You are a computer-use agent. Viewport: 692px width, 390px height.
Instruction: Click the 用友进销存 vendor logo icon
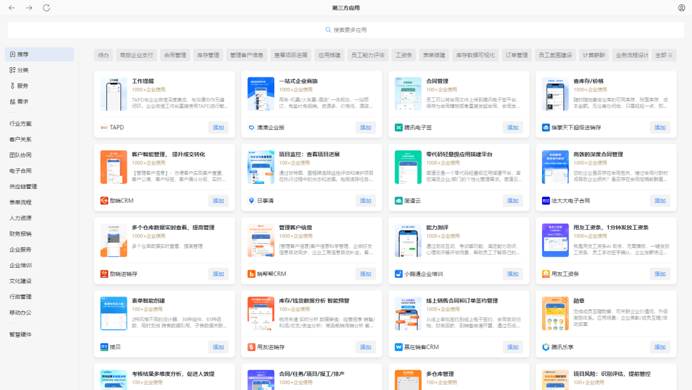pyautogui.click(x=252, y=347)
